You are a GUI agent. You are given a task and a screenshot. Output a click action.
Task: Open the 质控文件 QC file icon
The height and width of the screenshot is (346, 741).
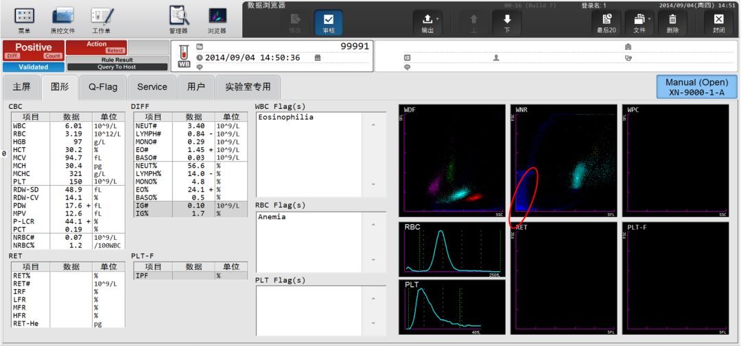[63, 20]
